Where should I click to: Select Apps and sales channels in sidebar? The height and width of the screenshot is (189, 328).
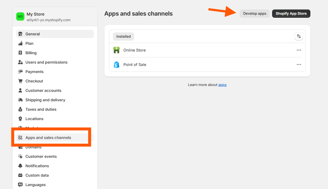tap(55, 137)
